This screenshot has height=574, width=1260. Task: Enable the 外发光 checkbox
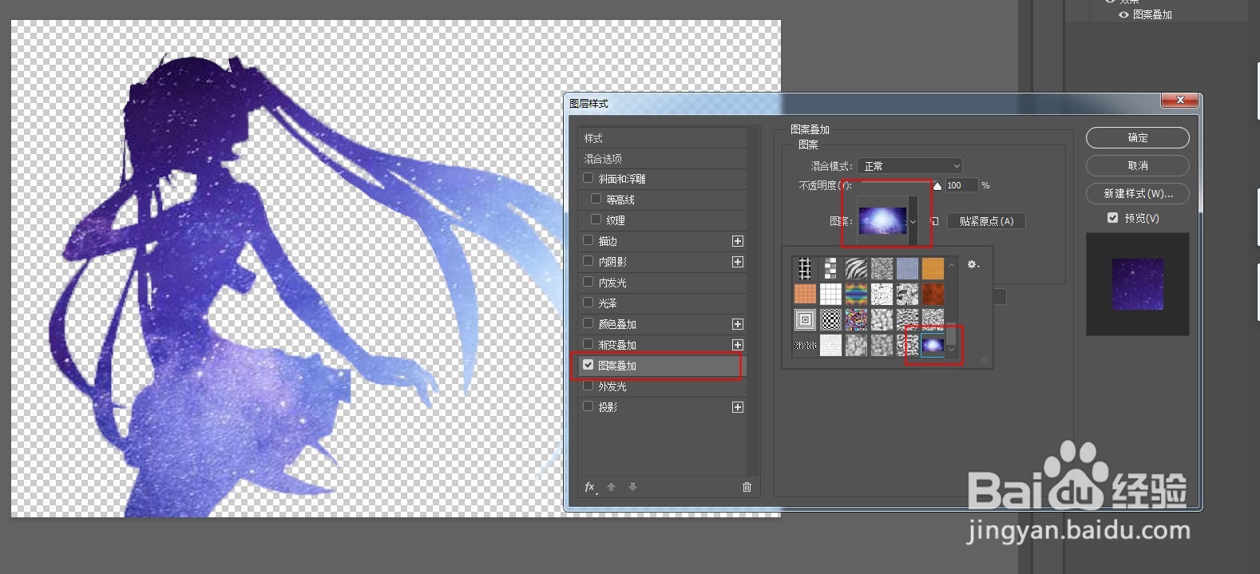click(588, 386)
